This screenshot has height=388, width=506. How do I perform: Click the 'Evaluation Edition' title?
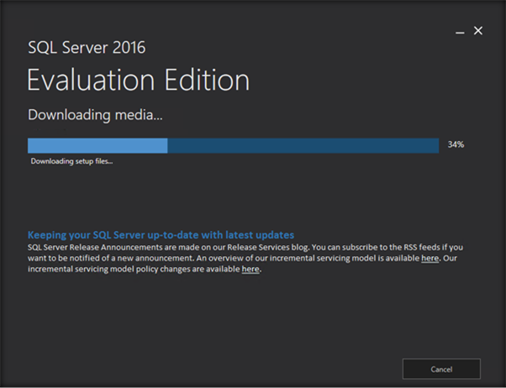pos(139,80)
